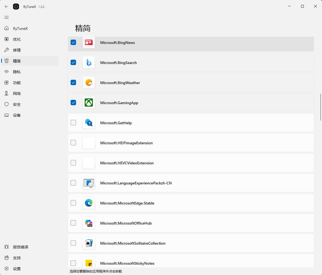Select the Microsoft.BingSearch text
Viewport: 322px width, 275px height.
click(x=118, y=63)
